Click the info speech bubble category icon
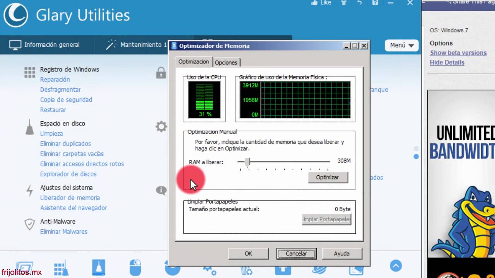Image resolution: width=495 pixels, height=278 pixels. click(x=161, y=190)
